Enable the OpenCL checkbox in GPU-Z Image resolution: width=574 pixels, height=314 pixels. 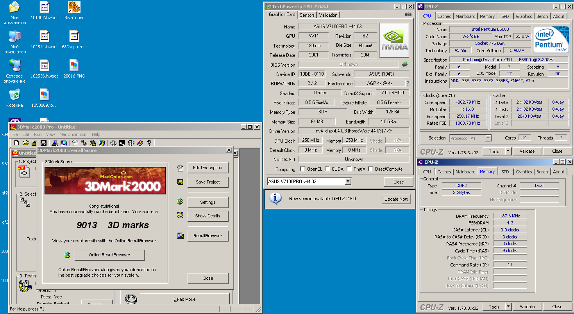302,169
